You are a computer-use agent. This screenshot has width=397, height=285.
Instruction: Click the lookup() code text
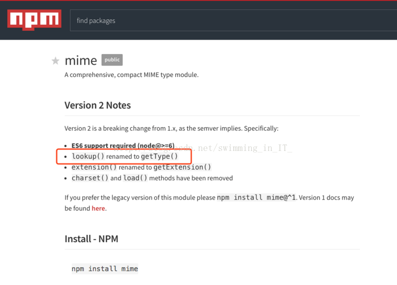[88, 156]
